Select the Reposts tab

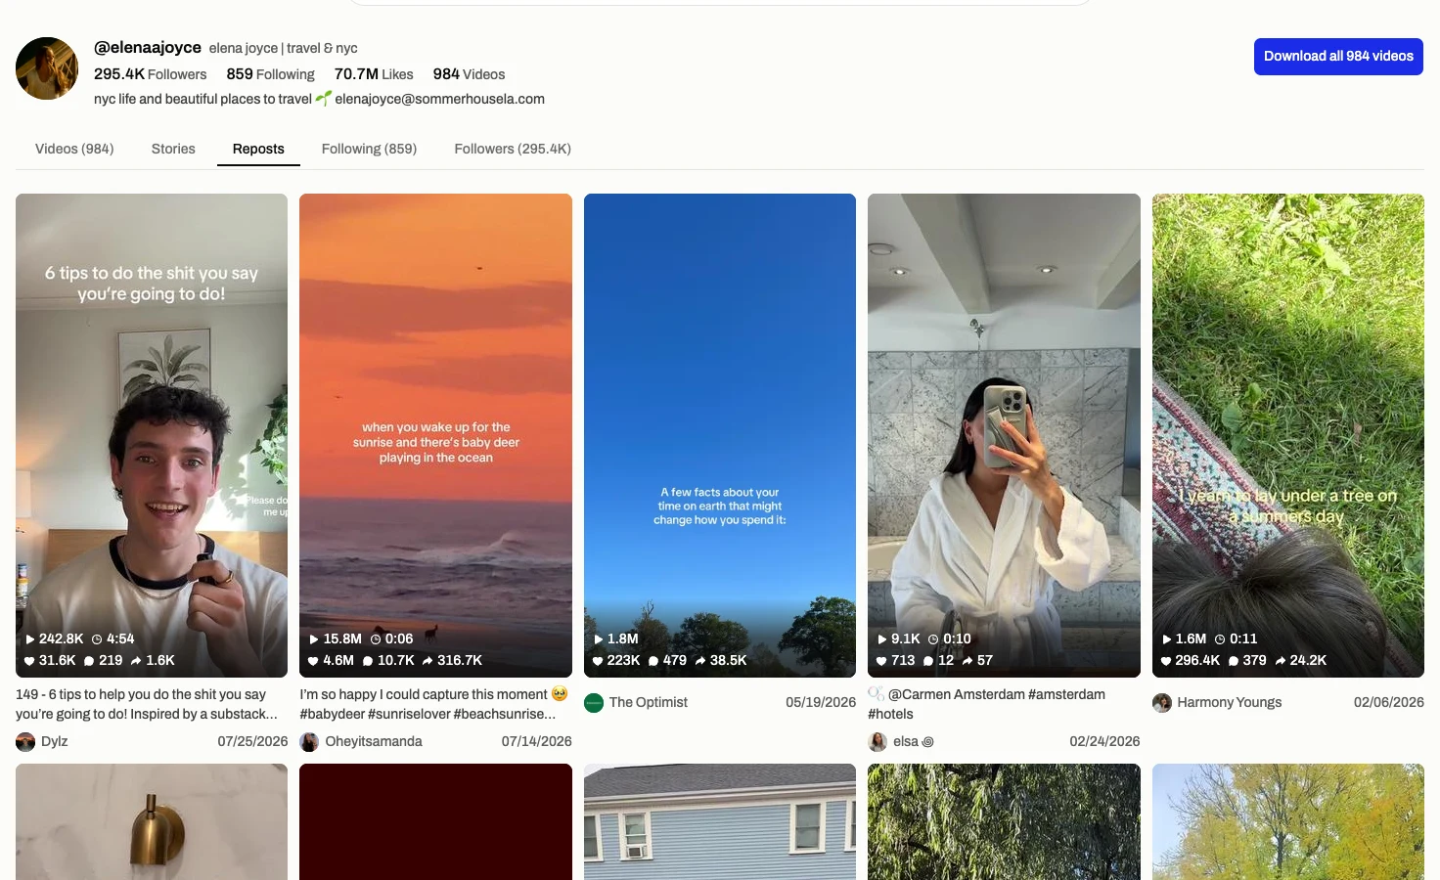pos(258,149)
